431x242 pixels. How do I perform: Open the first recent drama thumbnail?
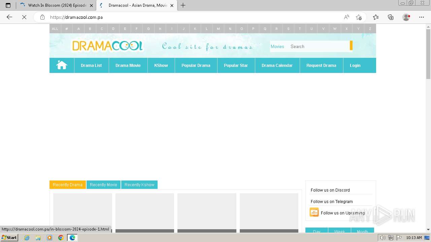point(82,213)
